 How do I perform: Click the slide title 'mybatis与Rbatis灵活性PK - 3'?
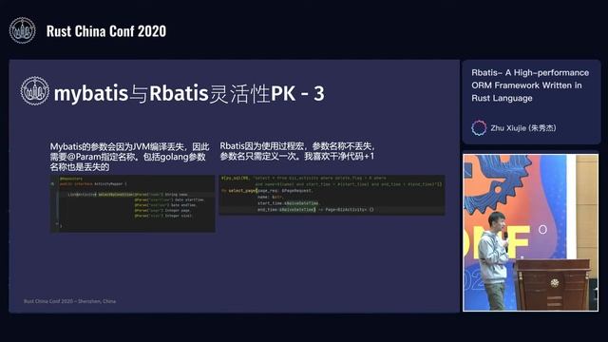(189, 93)
